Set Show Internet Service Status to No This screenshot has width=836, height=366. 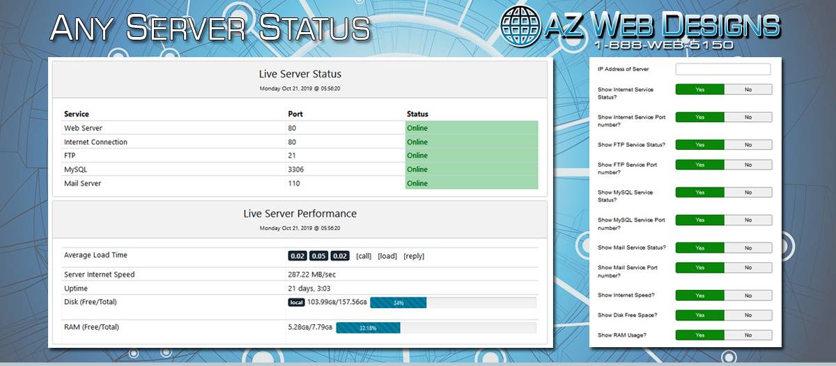748,89
